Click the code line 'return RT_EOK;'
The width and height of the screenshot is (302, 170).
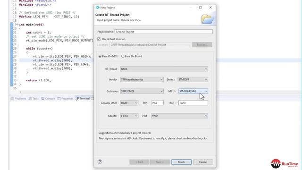(39, 80)
